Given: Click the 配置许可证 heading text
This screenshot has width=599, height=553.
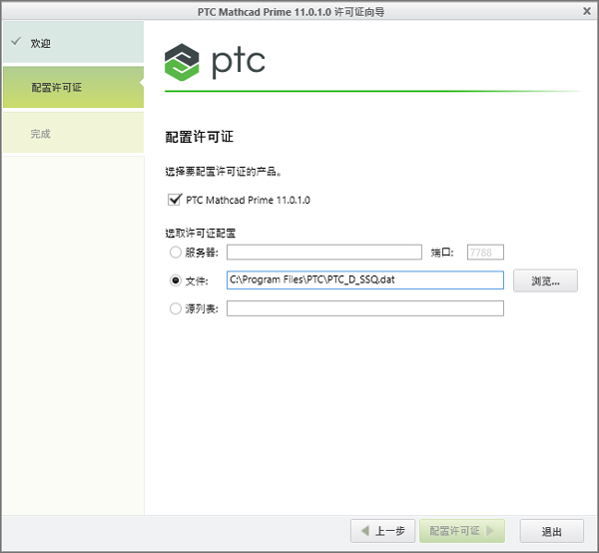Looking at the screenshot, I should coord(199,137).
